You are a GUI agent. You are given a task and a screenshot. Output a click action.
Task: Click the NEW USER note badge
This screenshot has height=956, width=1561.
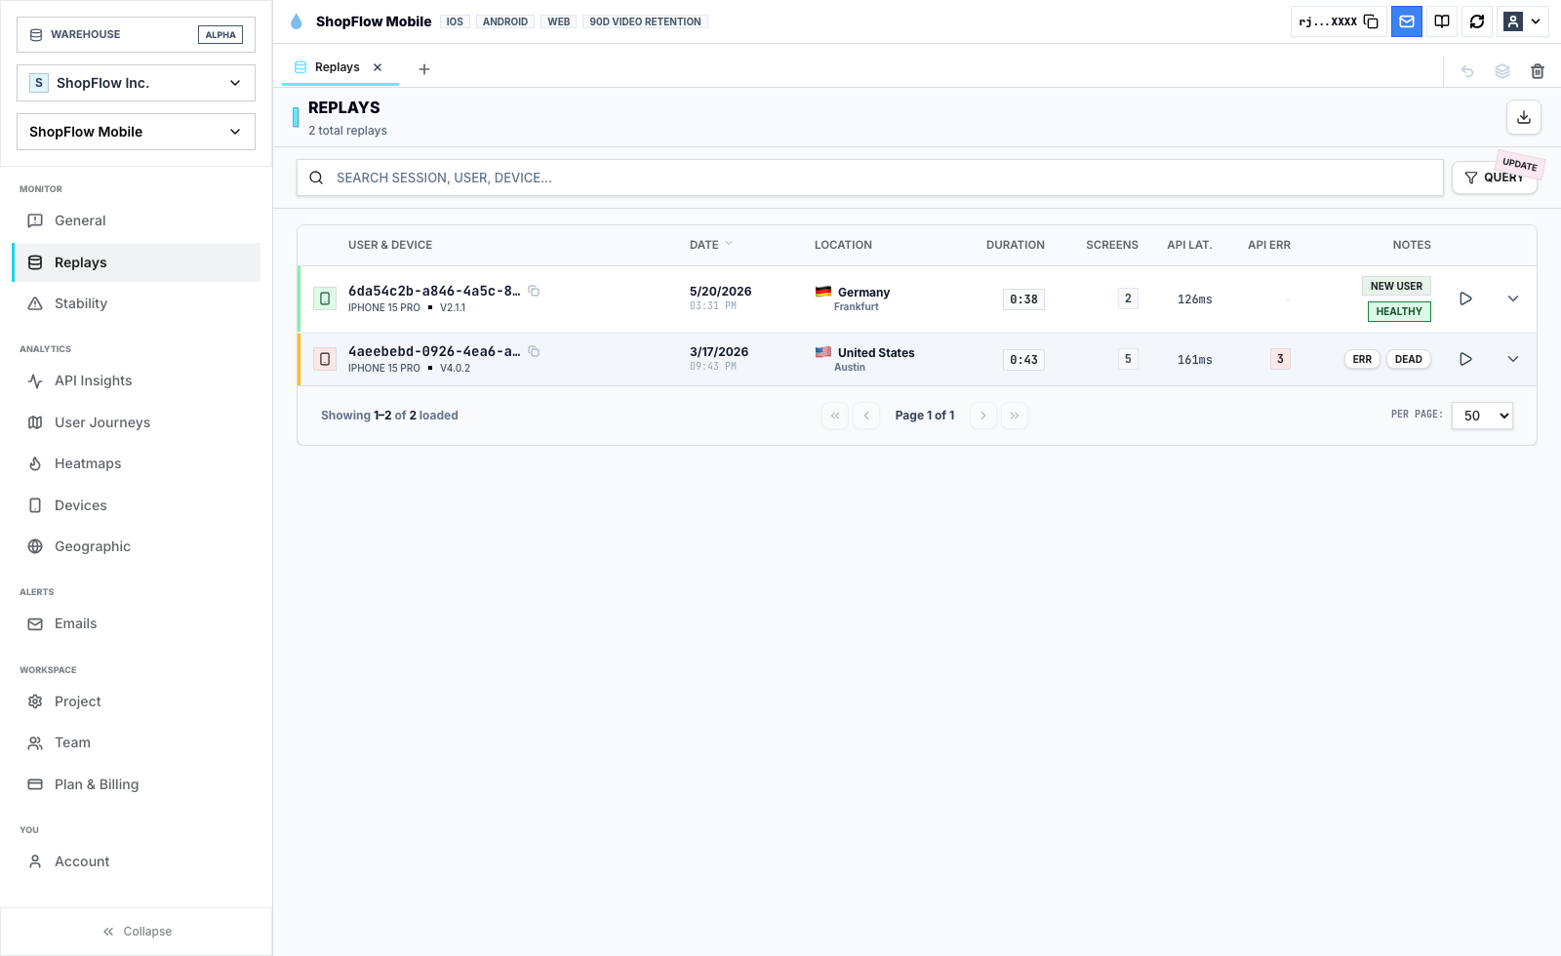1396,286
